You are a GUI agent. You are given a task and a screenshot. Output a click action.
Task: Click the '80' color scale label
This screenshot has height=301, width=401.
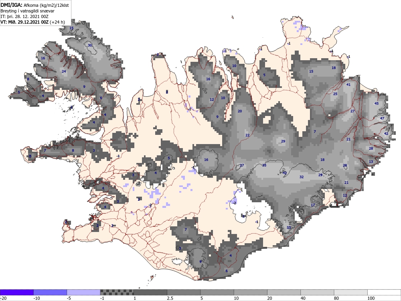(x=337, y=298)
